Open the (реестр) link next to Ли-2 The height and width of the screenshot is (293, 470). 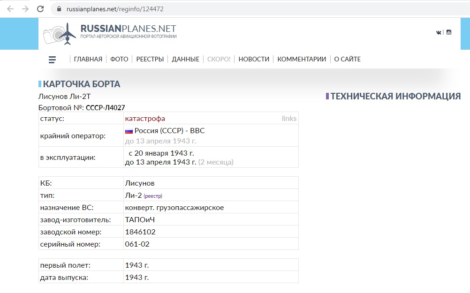coord(153,196)
